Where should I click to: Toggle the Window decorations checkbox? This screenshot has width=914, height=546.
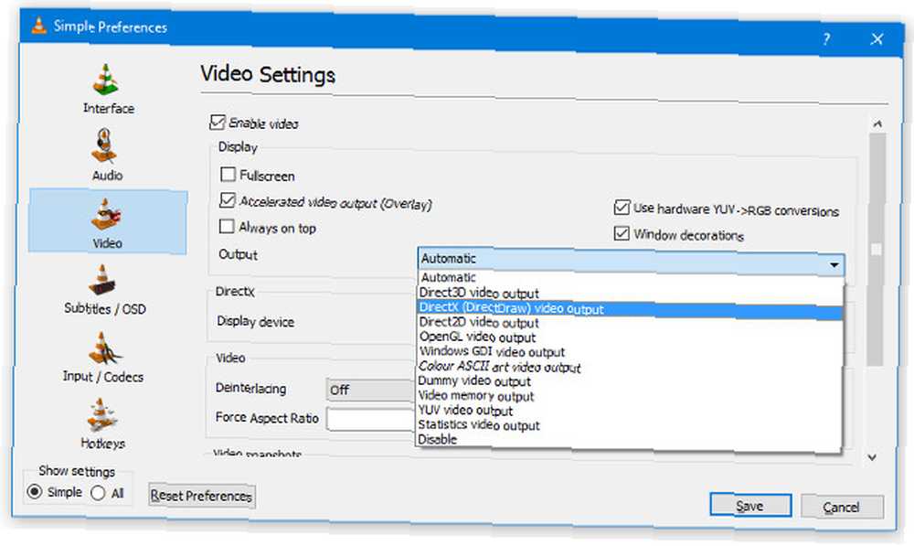[x=622, y=234]
